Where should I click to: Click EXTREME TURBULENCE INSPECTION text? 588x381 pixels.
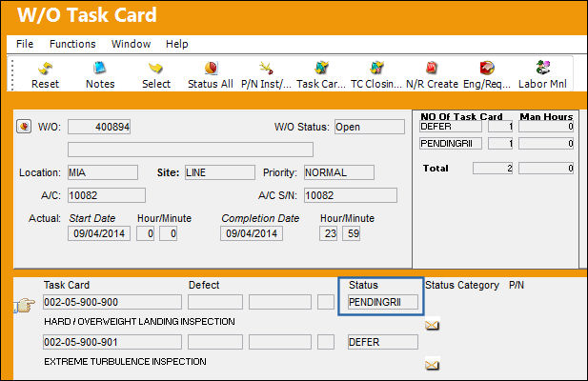[x=125, y=362]
